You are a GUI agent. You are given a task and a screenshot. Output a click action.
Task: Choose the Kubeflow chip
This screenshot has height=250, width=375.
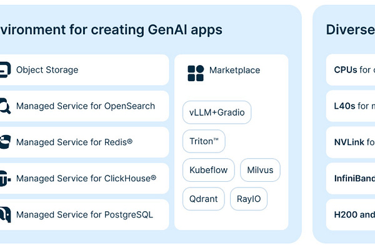click(x=209, y=170)
